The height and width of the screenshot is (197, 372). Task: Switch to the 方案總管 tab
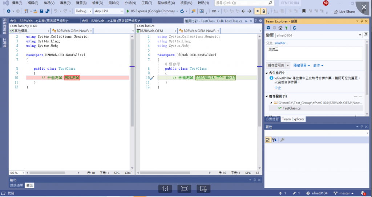pos(272,119)
